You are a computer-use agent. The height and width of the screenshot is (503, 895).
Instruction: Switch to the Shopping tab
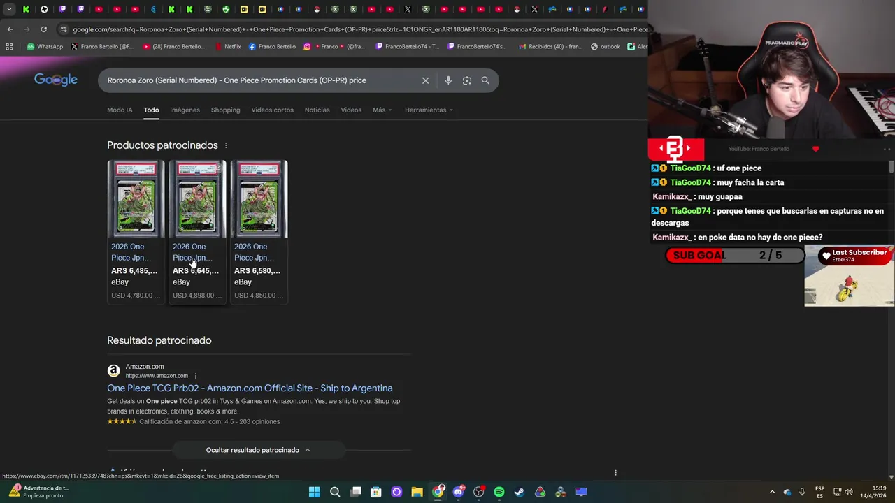[x=225, y=110]
